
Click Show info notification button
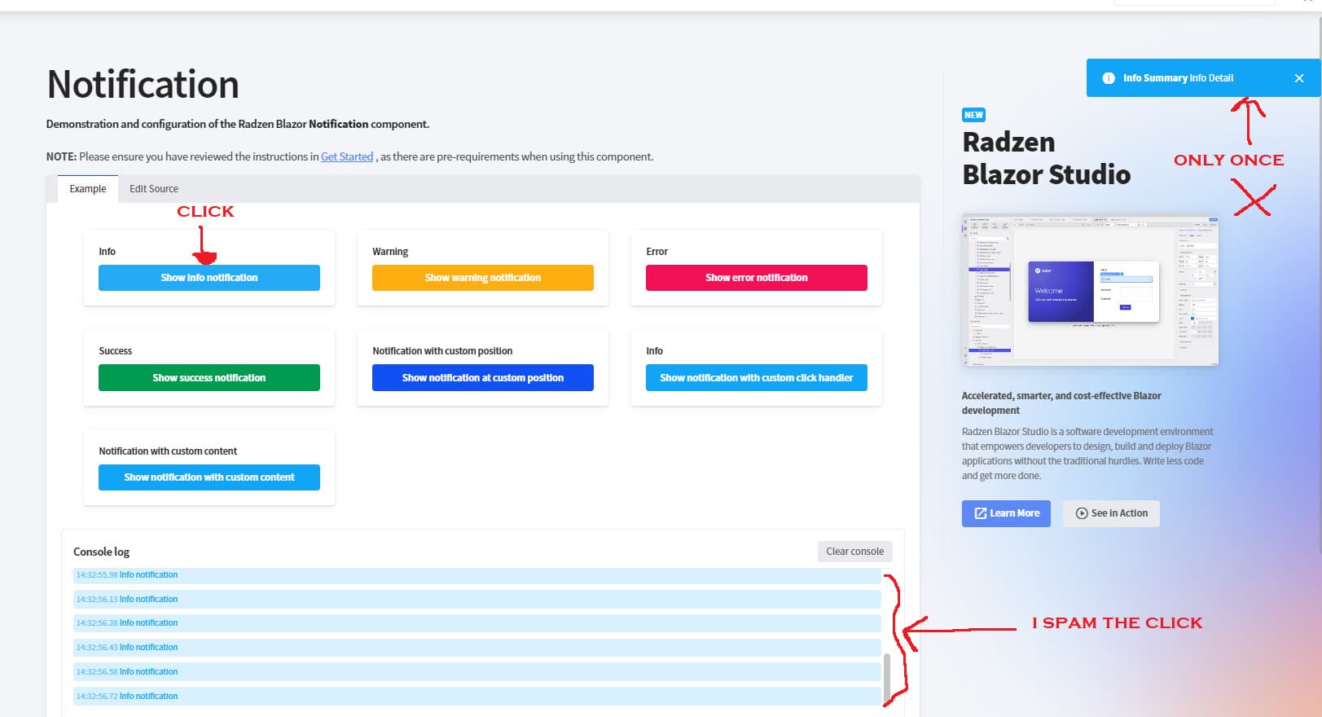[x=209, y=278]
